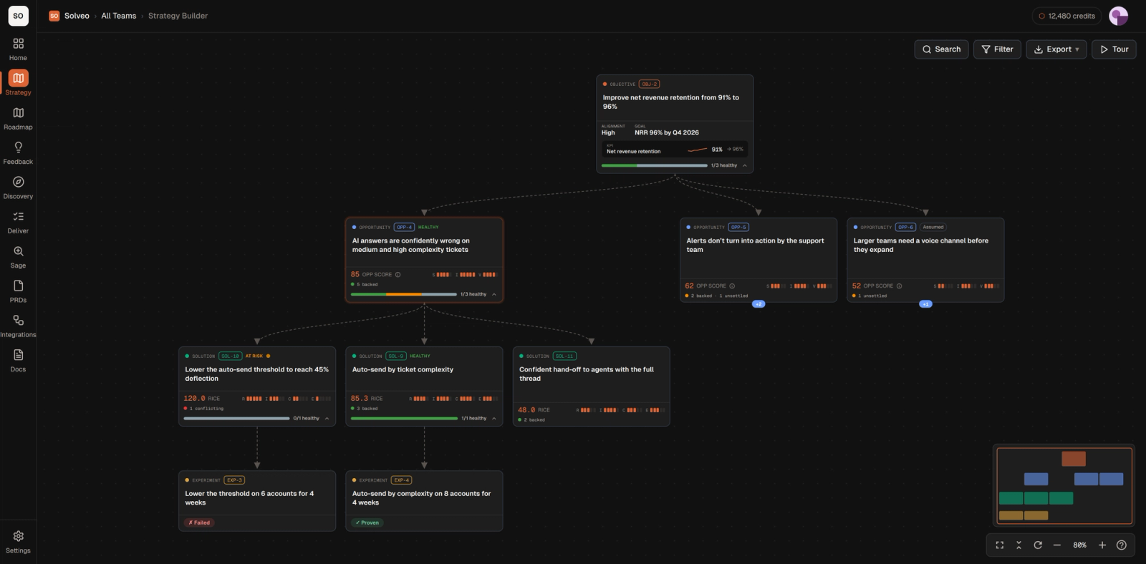Open the Deliver section
This screenshot has width=1146, height=564.
coord(18,223)
